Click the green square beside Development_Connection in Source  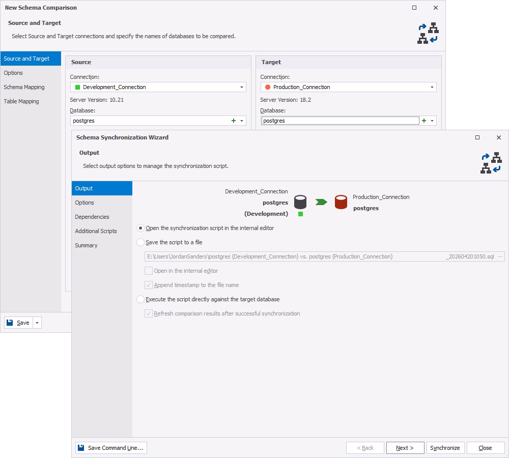(77, 87)
